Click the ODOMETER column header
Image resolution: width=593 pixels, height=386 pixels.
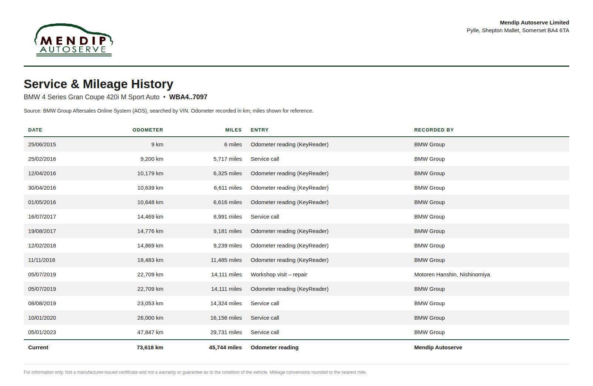pyautogui.click(x=148, y=130)
